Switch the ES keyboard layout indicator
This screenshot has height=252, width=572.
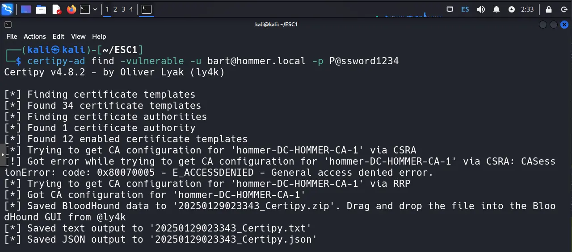click(465, 9)
